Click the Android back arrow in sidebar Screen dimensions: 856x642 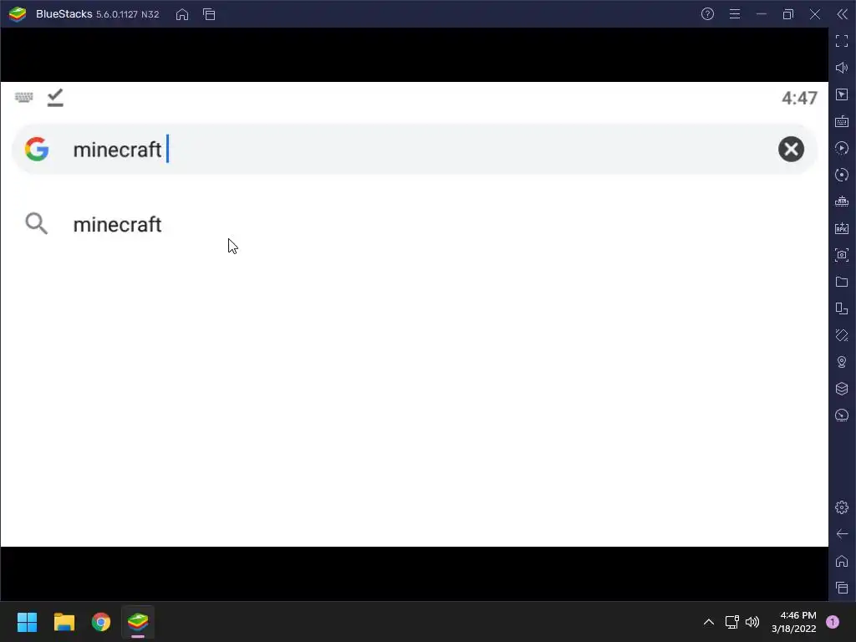[x=842, y=534]
